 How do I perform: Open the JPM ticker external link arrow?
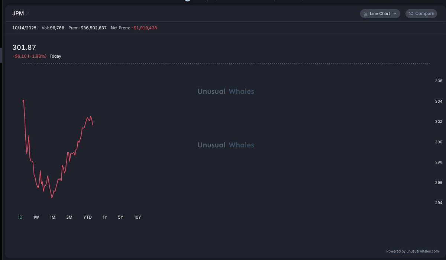[28, 14]
